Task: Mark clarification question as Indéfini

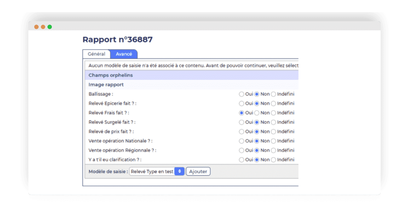Action: [x=273, y=160]
